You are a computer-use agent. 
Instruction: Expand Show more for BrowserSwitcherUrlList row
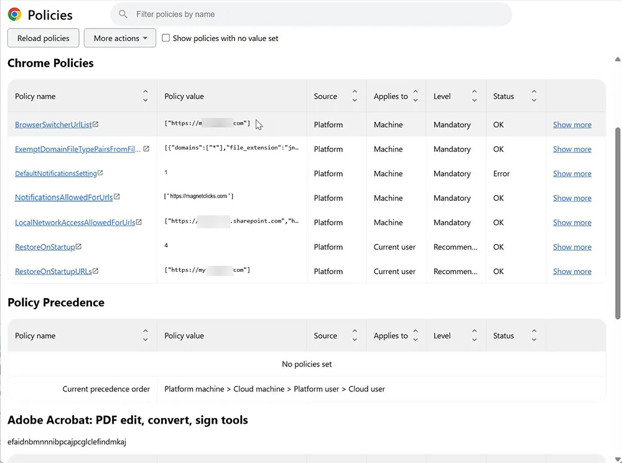(x=572, y=124)
